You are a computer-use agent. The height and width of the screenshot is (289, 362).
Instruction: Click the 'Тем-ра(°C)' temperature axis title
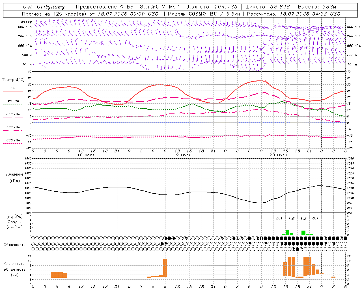click(13, 80)
